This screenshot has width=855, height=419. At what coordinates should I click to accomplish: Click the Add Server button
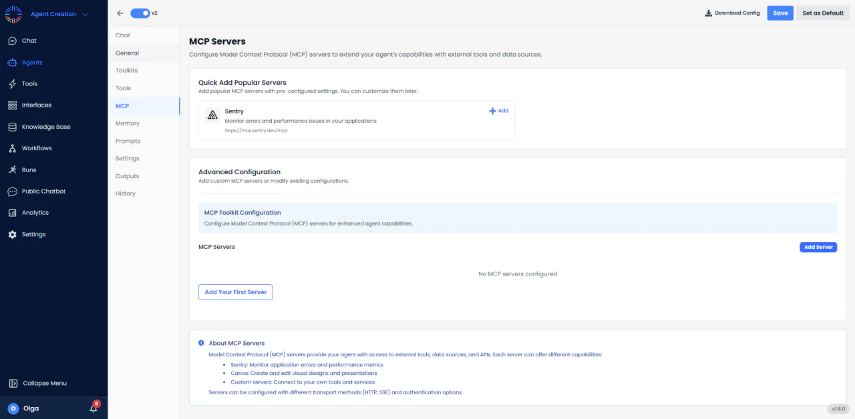tap(818, 247)
